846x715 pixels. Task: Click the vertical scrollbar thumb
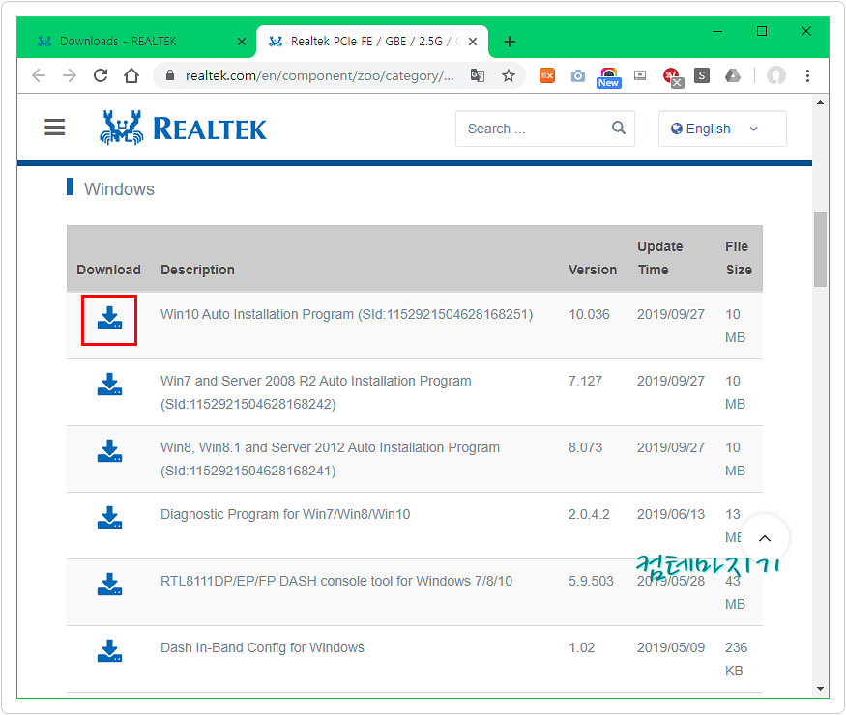820,249
